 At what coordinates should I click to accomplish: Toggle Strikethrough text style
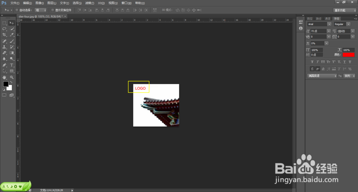click(350, 62)
